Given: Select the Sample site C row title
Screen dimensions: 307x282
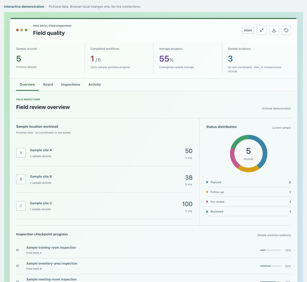Looking at the screenshot, I should click(41, 203).
